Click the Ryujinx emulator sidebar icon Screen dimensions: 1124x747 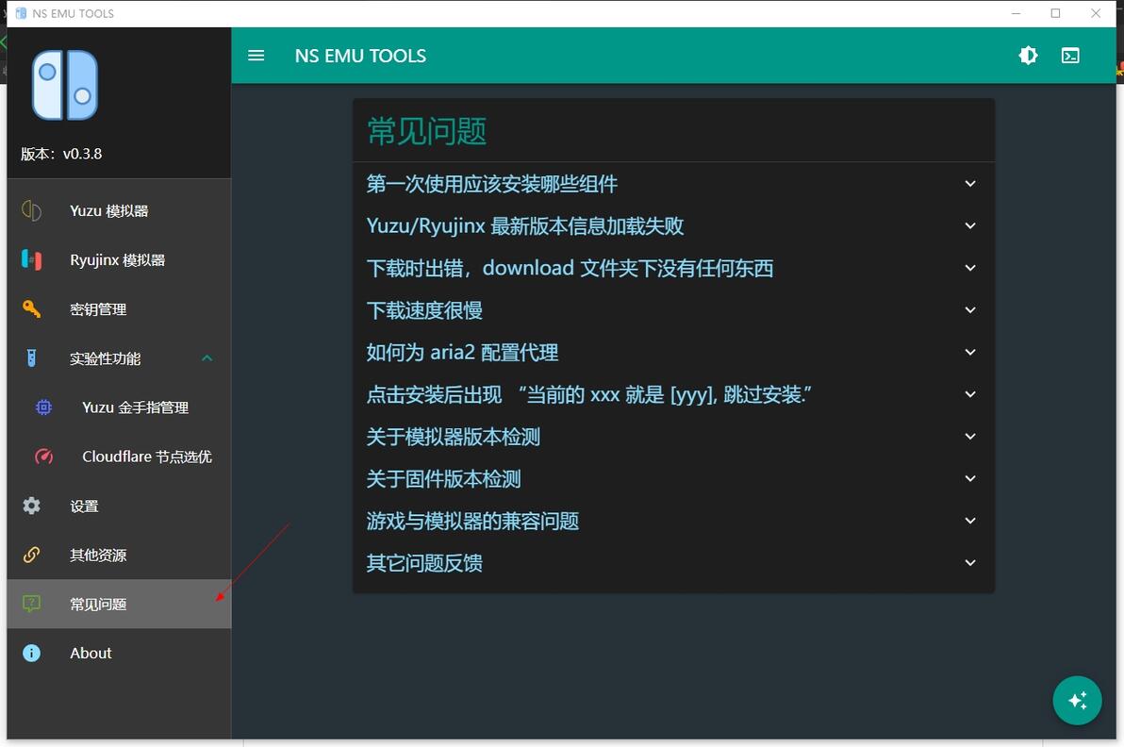click(31, 259)
